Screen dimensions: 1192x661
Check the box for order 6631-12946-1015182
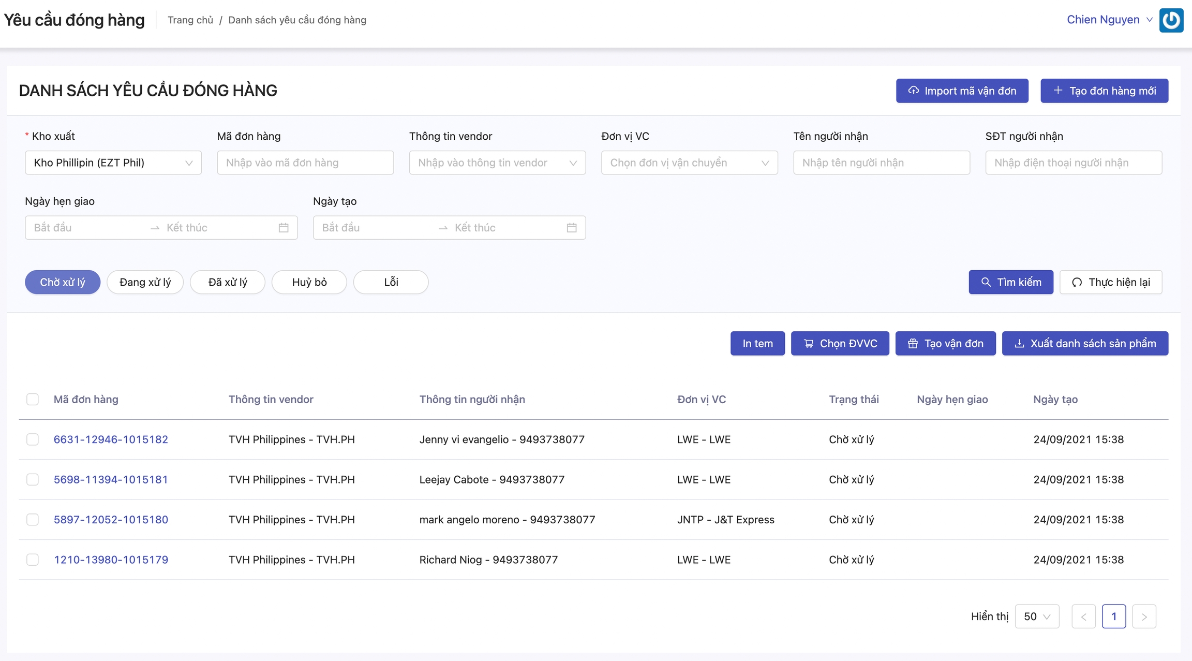coord(33,439)
